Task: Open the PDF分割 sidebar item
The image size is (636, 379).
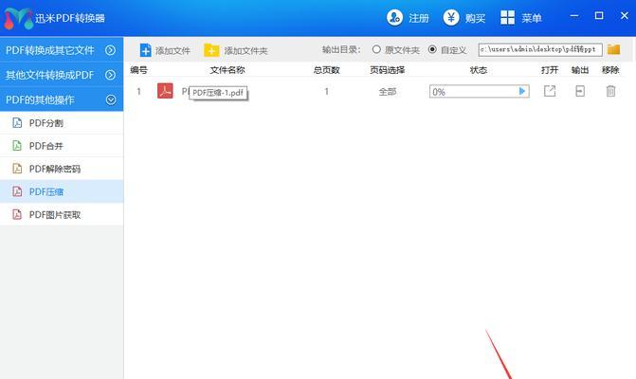Action: tap(62, 123)
